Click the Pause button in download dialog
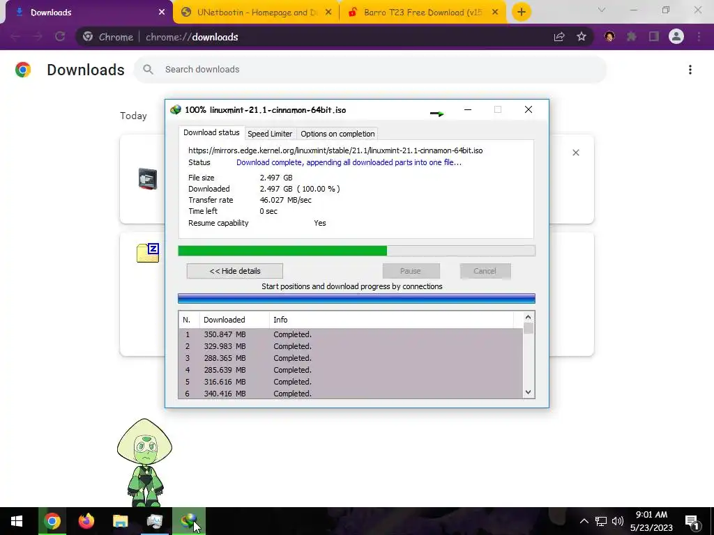Screen dimensions: 714x535 click(411, 271)
